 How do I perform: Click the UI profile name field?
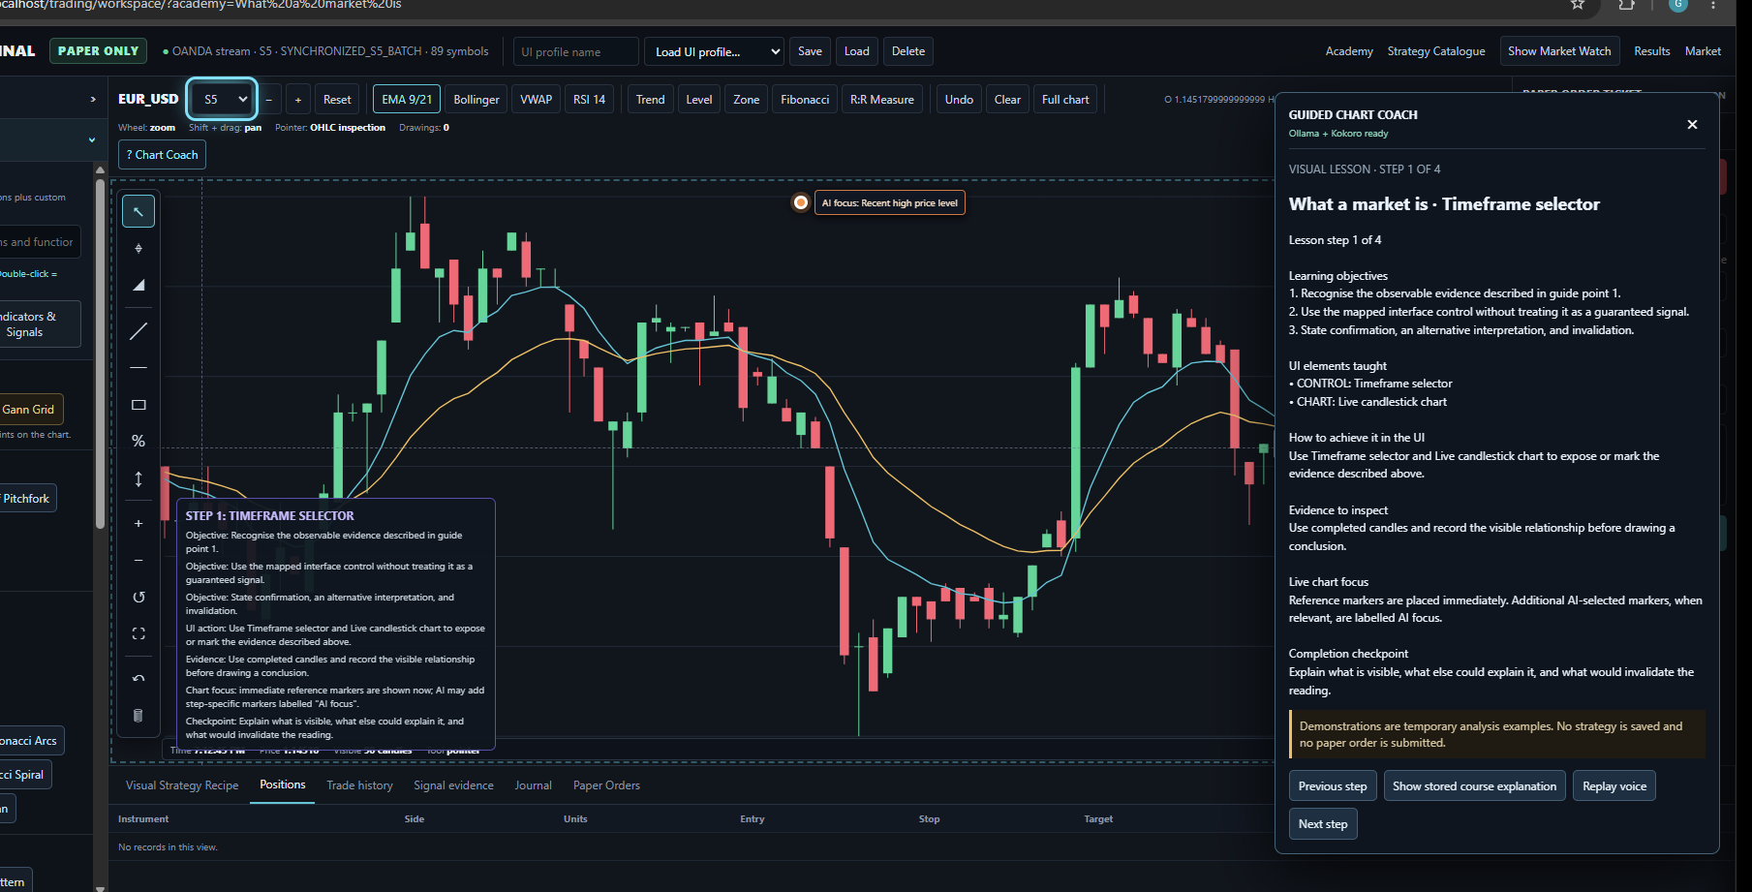[576, 51]
